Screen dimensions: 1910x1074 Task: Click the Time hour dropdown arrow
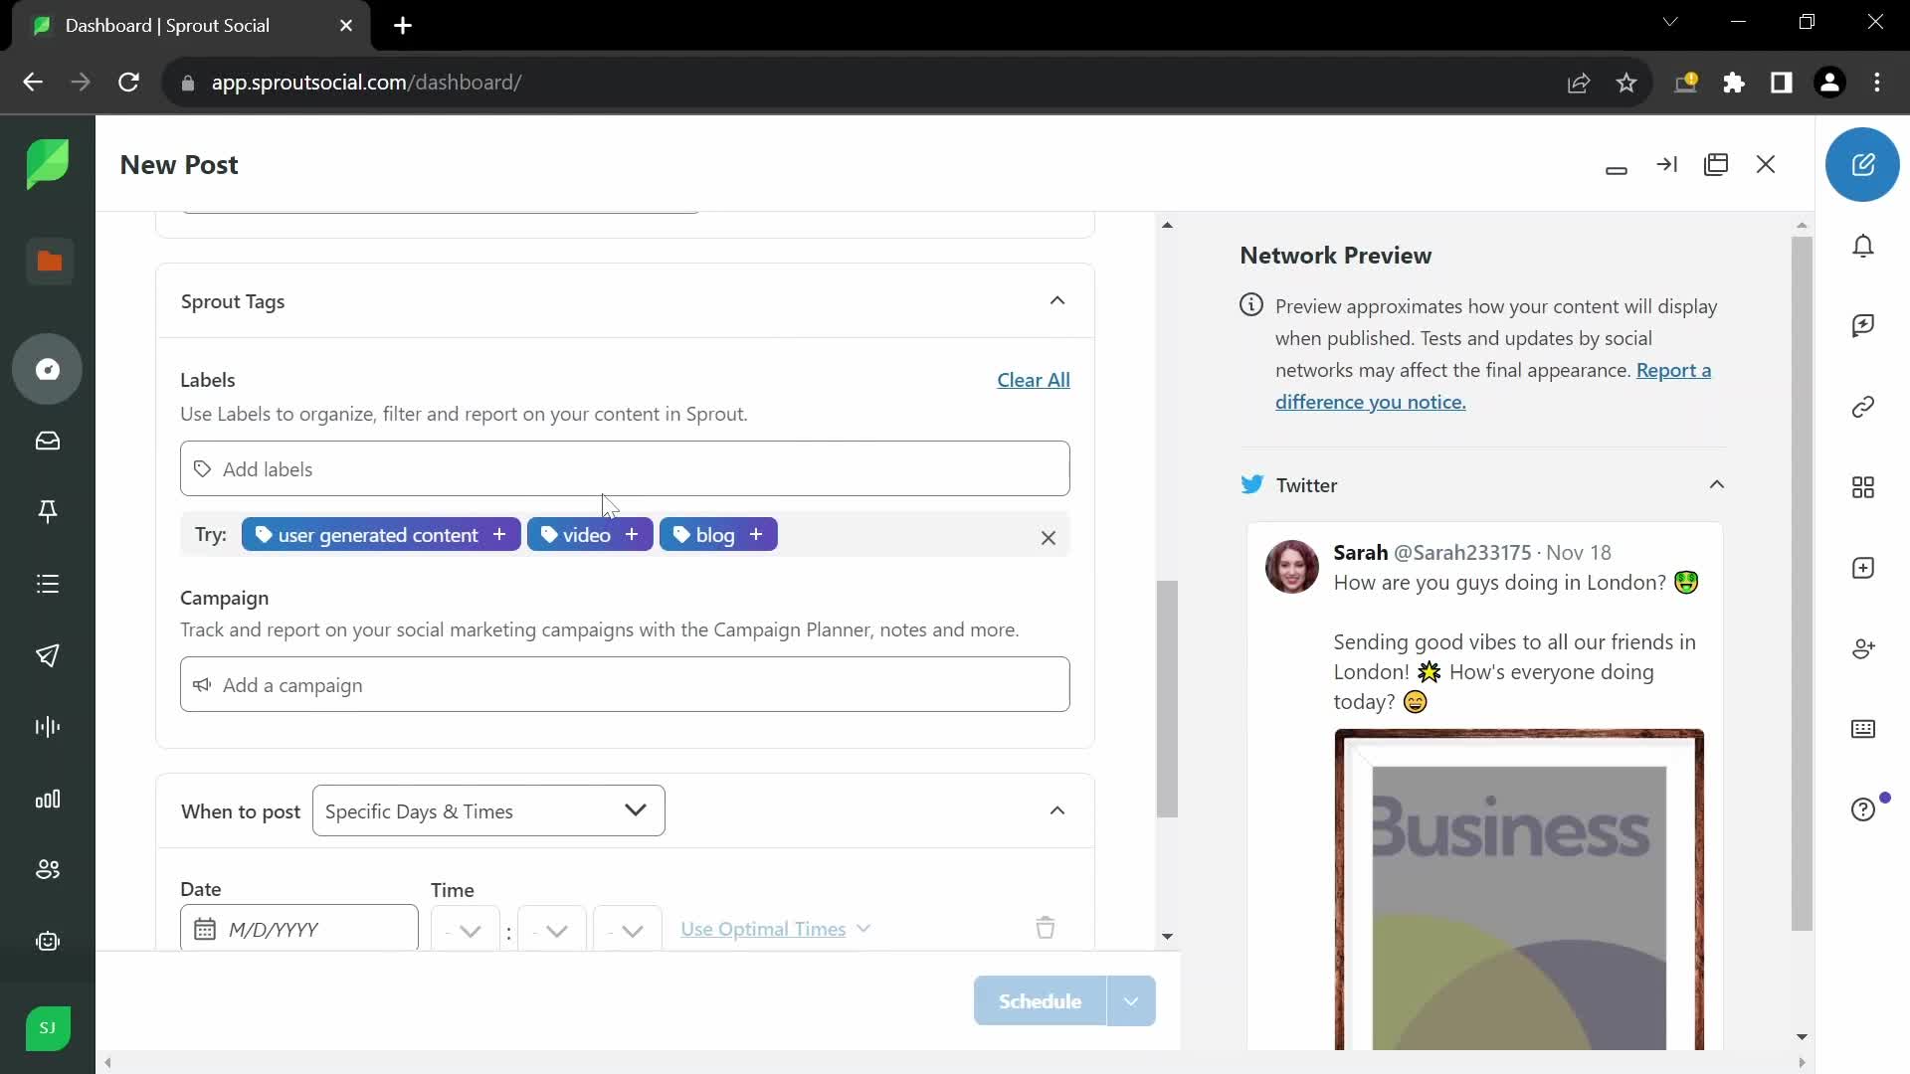[x=469, y=931]
